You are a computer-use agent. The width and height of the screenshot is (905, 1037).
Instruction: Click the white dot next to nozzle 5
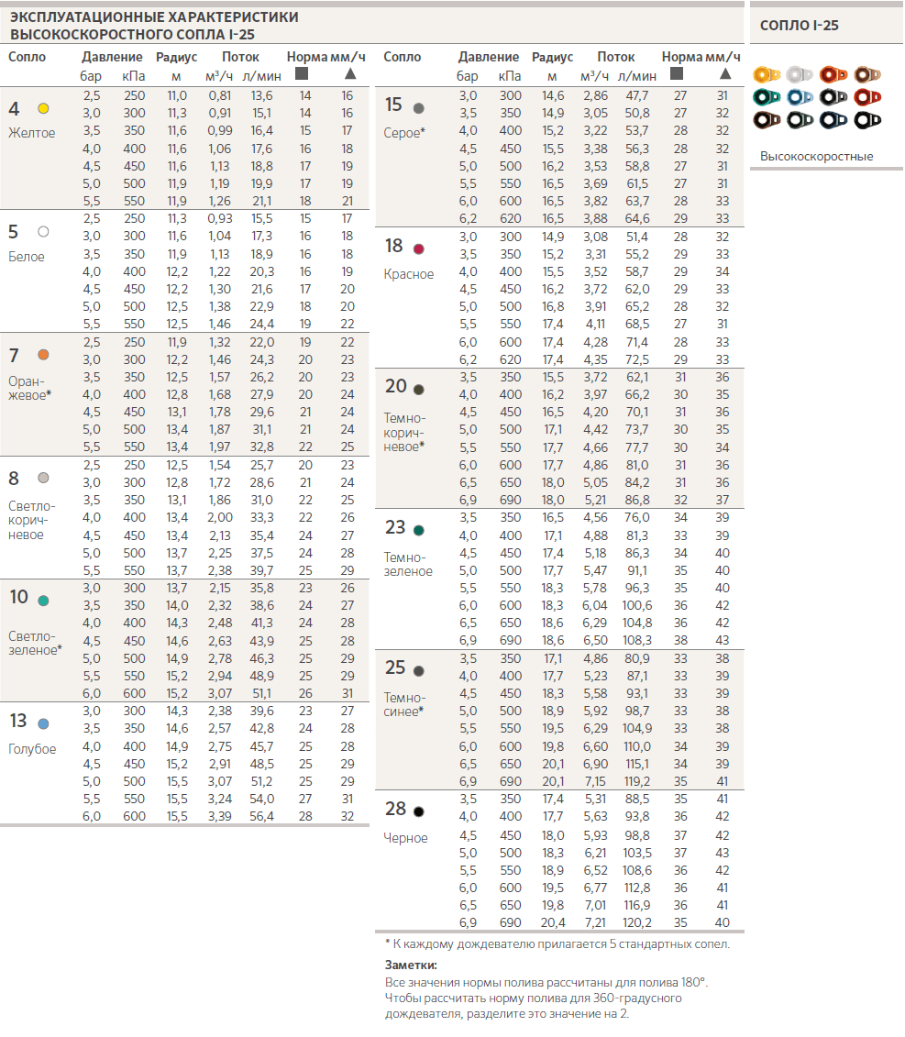click(44, 231)
